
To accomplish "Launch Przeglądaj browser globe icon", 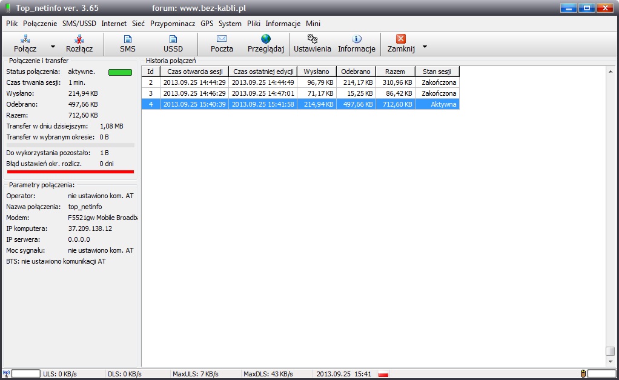I will (266, 39).
